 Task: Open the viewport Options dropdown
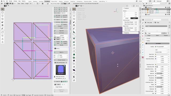pos(138,6)
